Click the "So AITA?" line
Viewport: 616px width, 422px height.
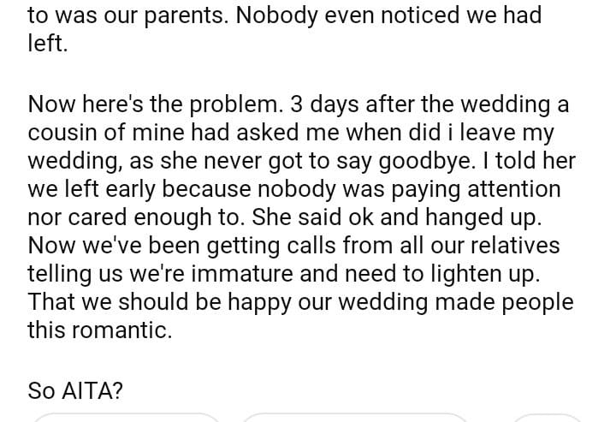(75, 391)
